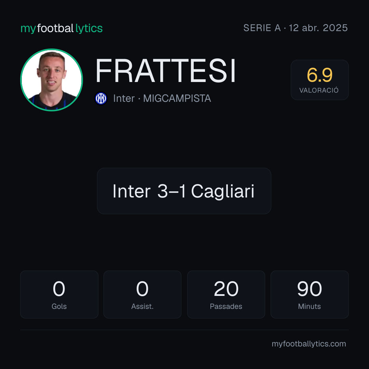
Task: Click the Gols label text
Action: pos(59,306)
